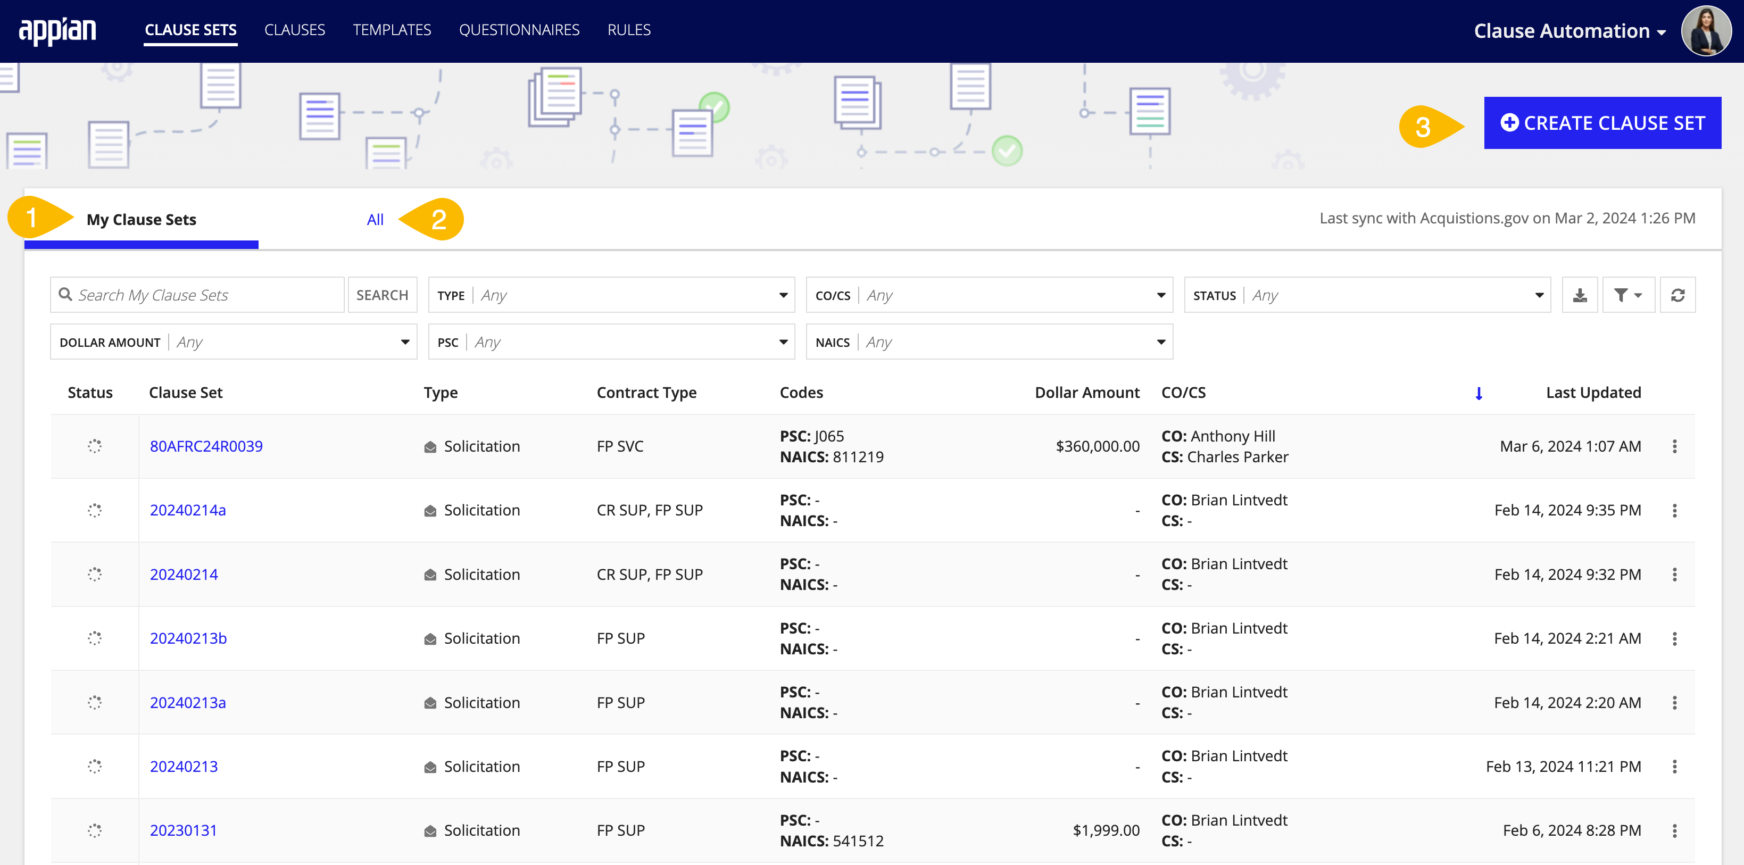Sort by the Status column header

coord(90,393)
